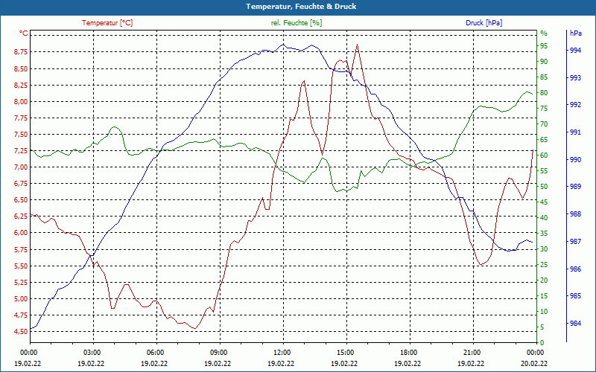Click the '09:00' time axis label
Image resolution: width=596 pixels, height=372 pixels.
click(218, 352)
